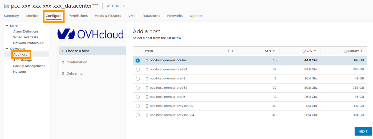Collapse the More tree section
Viewport: 373px width, 139px height.
tap(7, 26)
